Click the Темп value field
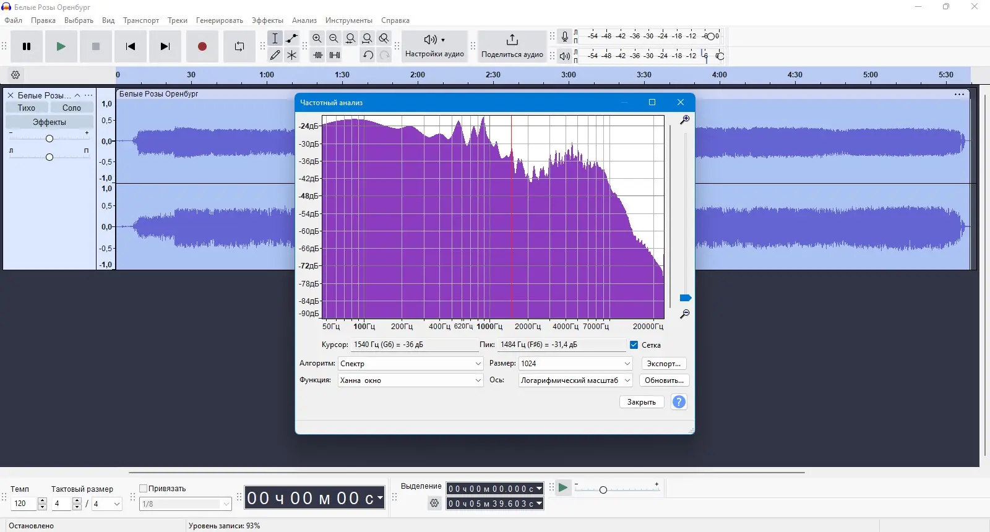This screenshot has height=532, width=990. click(x=25, y=504)
